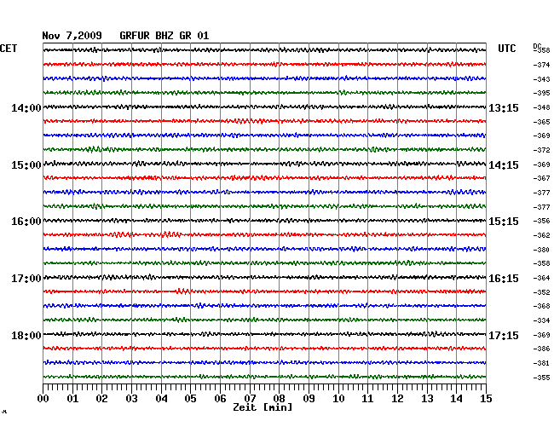
Task: Click the 14:00 CET time label
Action: pyautogui.click(x=26, y=107)
